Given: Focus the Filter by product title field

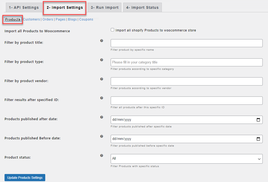Looking at the screenshot, I should tap(187, 43).
